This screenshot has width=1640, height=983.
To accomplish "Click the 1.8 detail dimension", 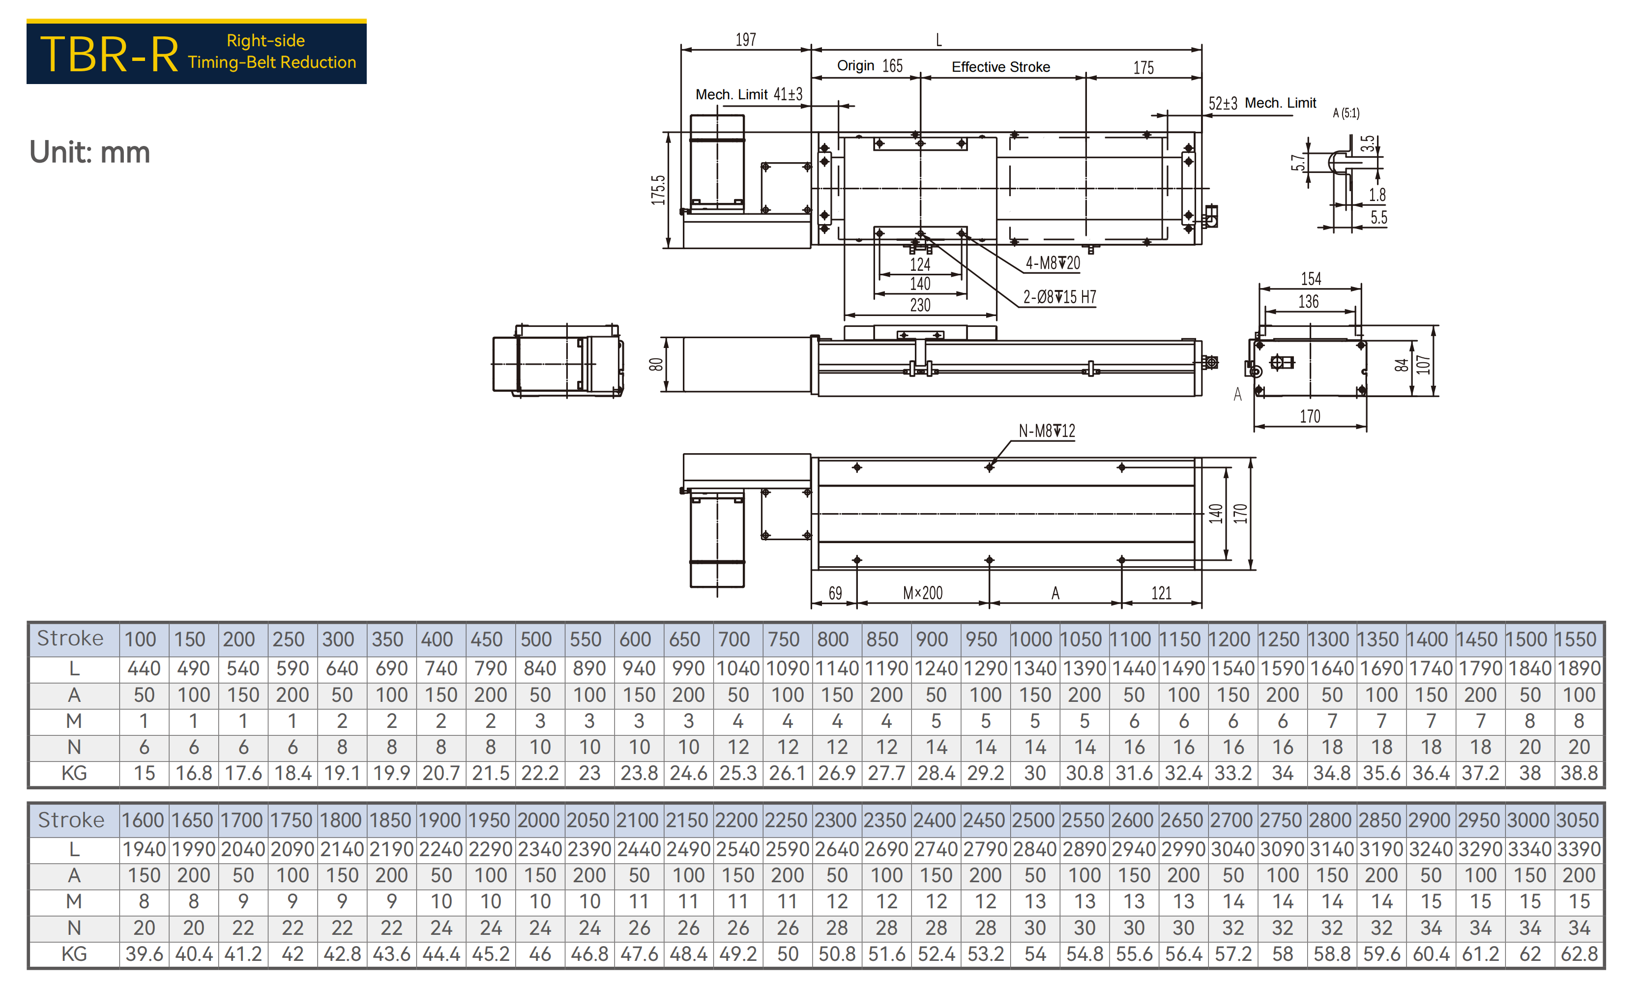I will coord(1377,195).
